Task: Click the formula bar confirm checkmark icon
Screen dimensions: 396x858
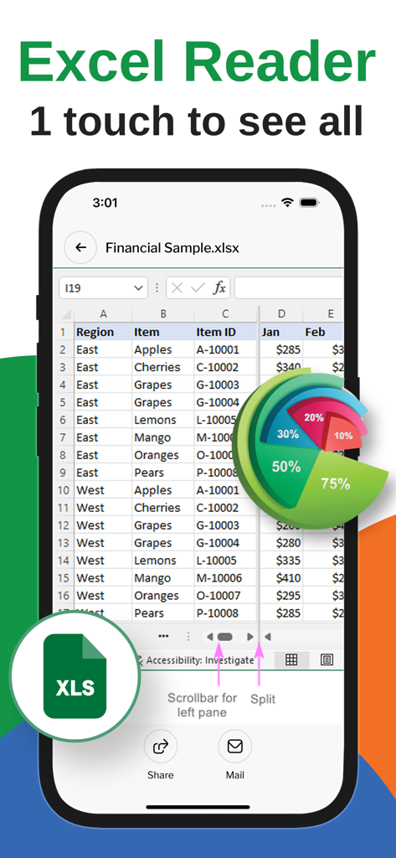Action: 198,288
